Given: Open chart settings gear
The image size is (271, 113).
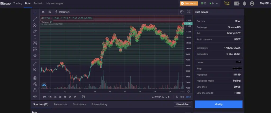Looking at the screenshot, I should 182,12.
